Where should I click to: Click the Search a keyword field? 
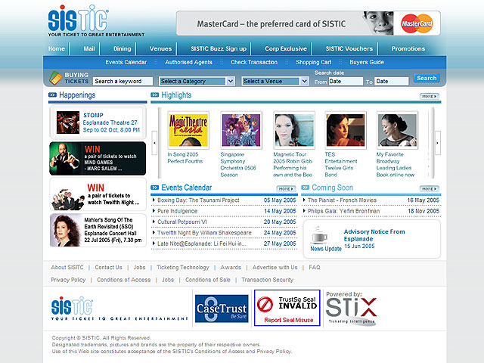tap(123, 81)
